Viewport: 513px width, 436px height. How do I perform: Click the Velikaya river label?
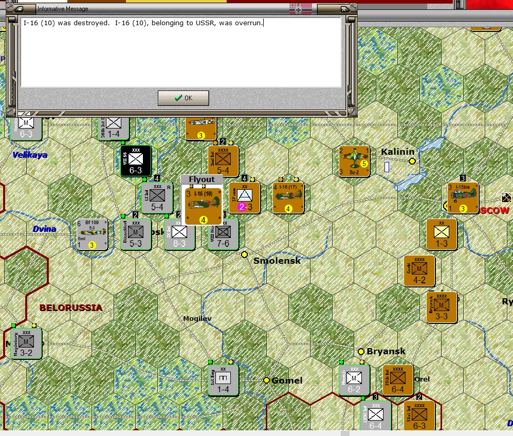point(30,155)
